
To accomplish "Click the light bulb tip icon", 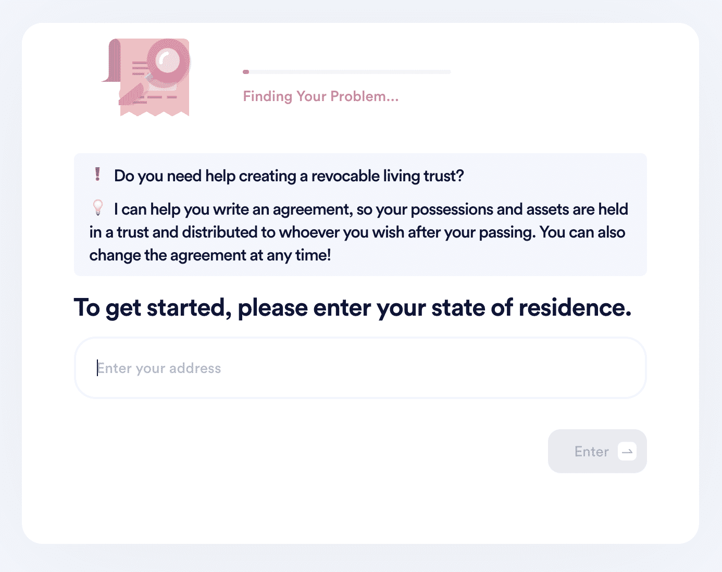I will (98, 207).
